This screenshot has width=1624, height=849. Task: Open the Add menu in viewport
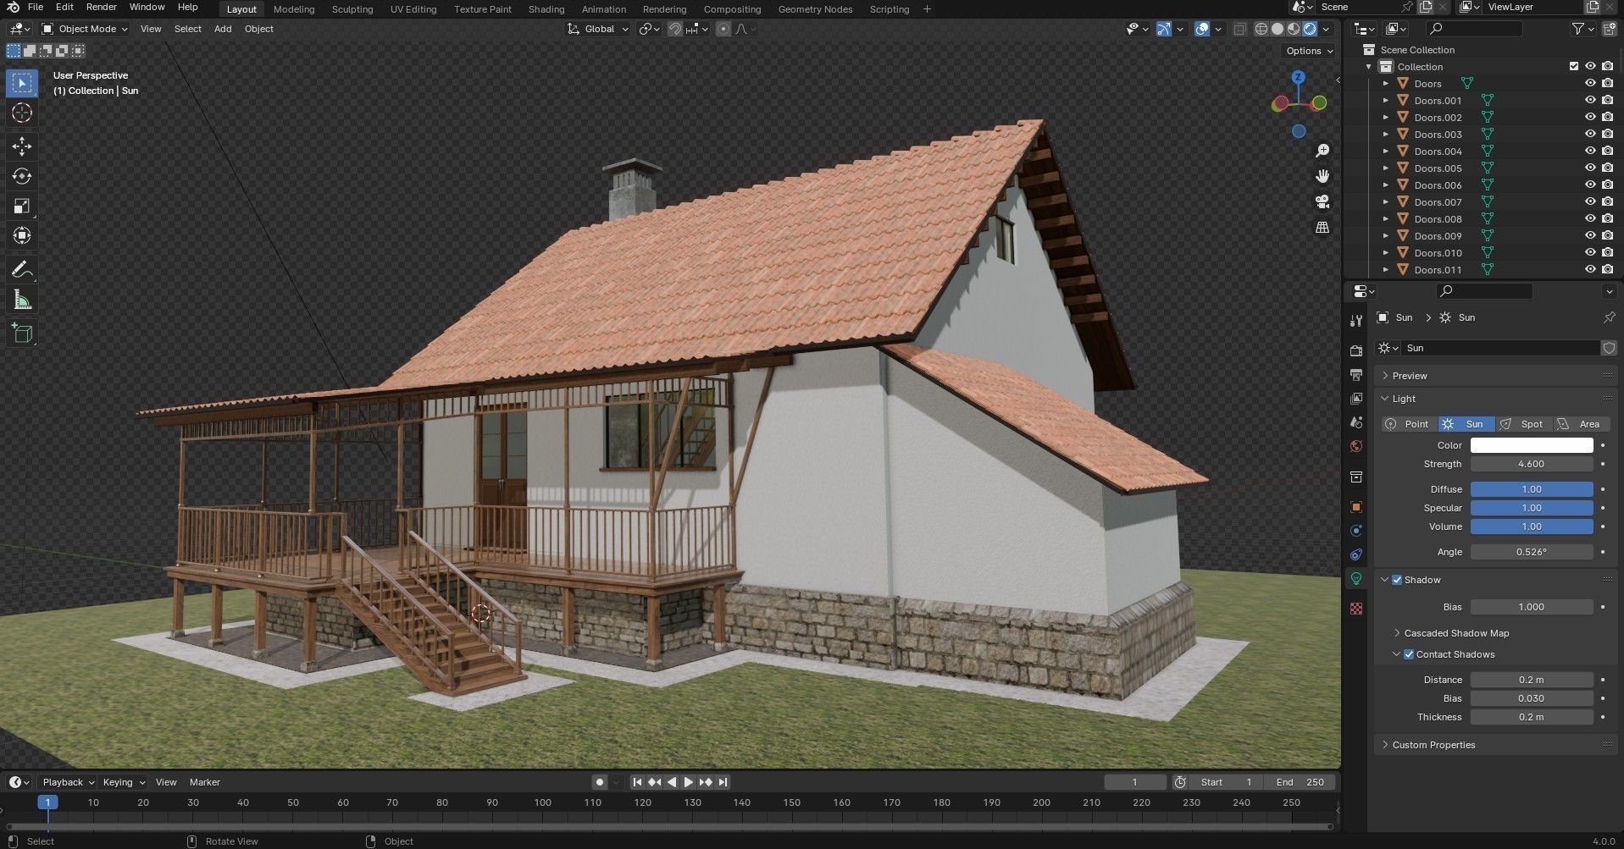tap(223, 29)
